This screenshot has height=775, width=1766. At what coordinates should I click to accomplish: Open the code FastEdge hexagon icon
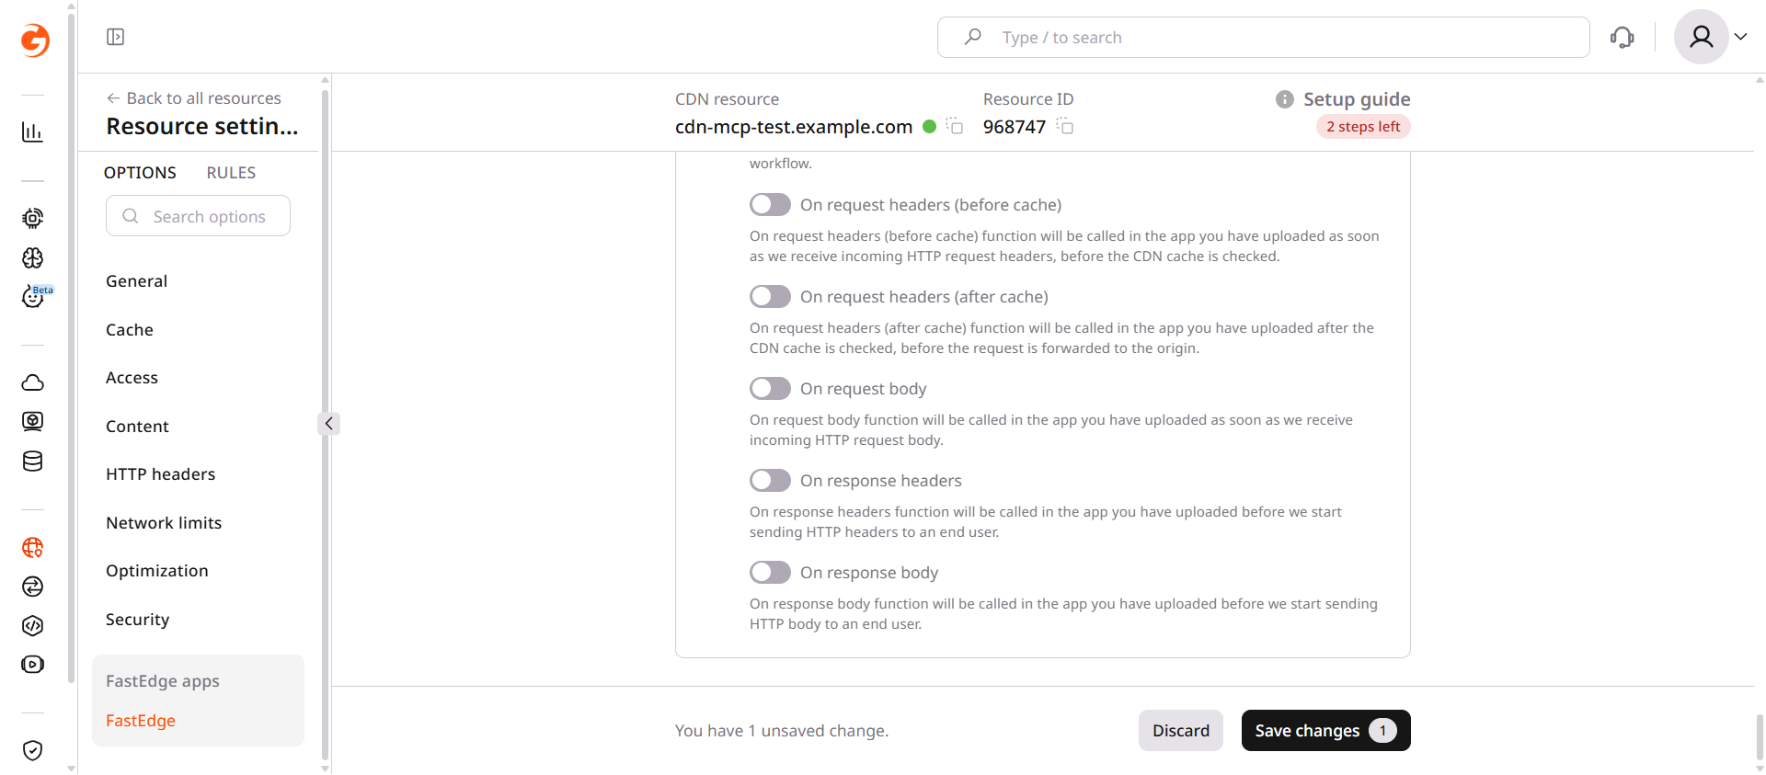[x=32, y=625]
